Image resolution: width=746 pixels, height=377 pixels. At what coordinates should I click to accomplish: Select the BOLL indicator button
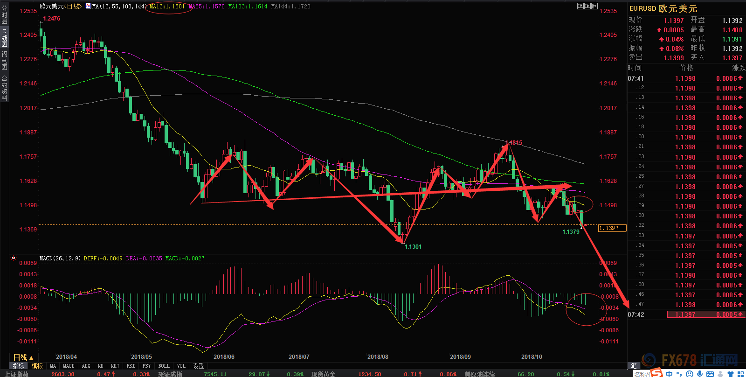point(164,366)
